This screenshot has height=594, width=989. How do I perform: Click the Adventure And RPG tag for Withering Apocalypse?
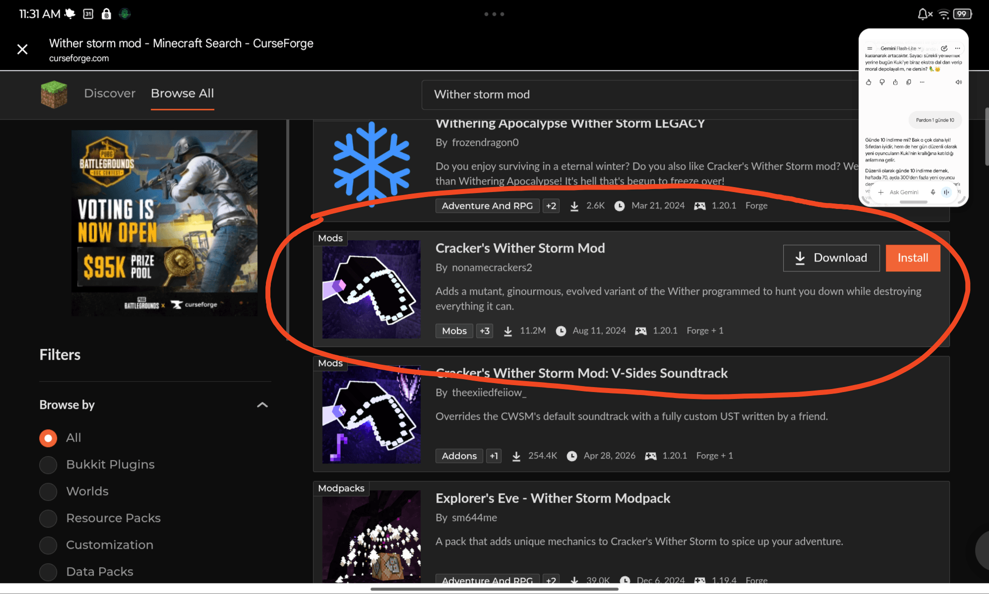coord(487,205)
